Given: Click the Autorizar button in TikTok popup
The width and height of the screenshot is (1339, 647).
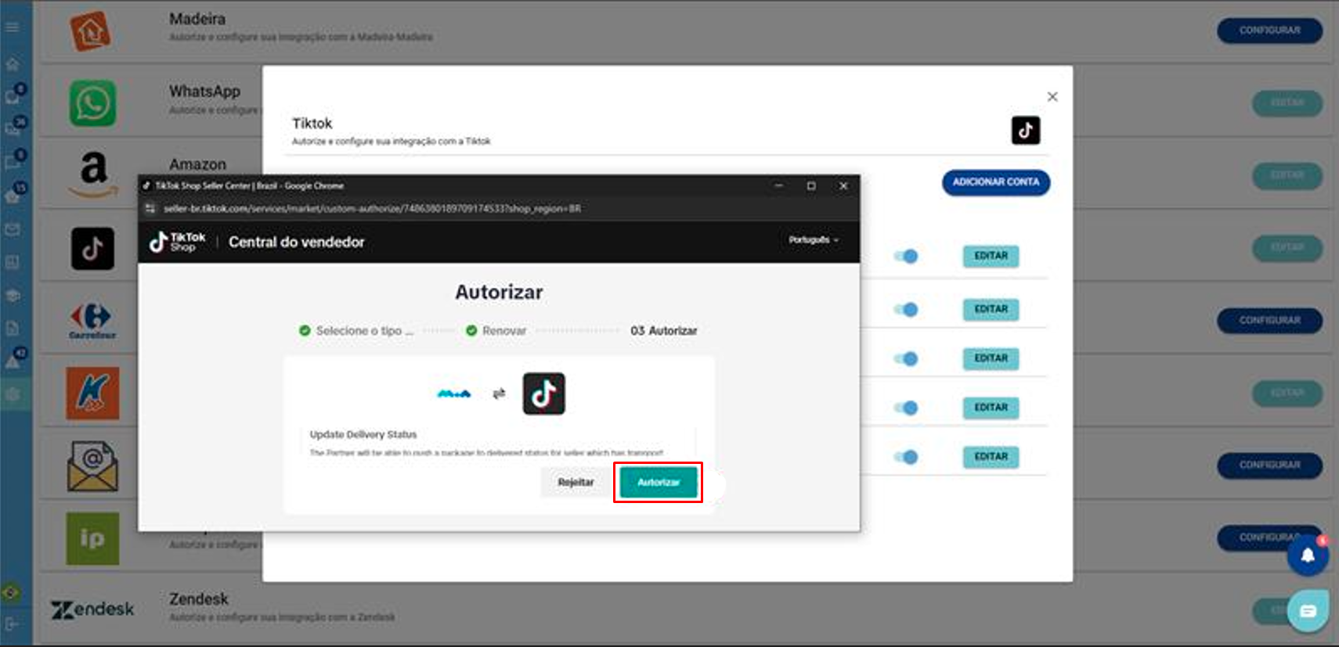Looking at the screenshot, I should click(658, 482).
